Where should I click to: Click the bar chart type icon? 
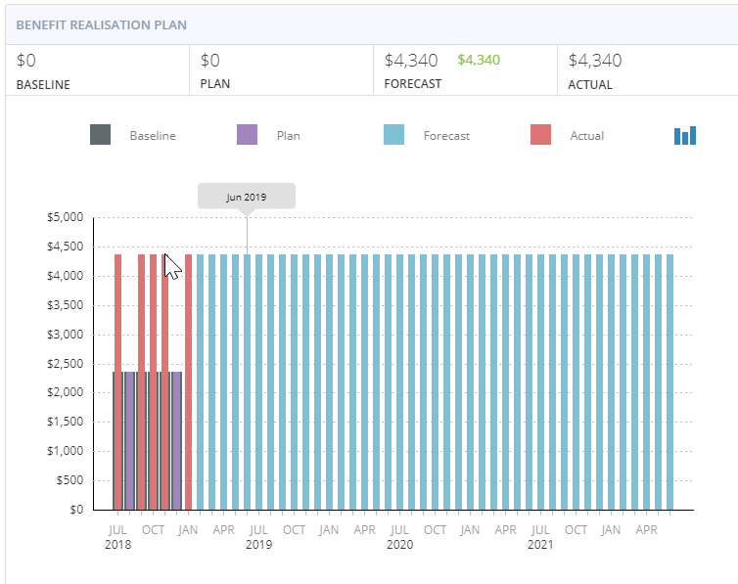pos(684,135)
